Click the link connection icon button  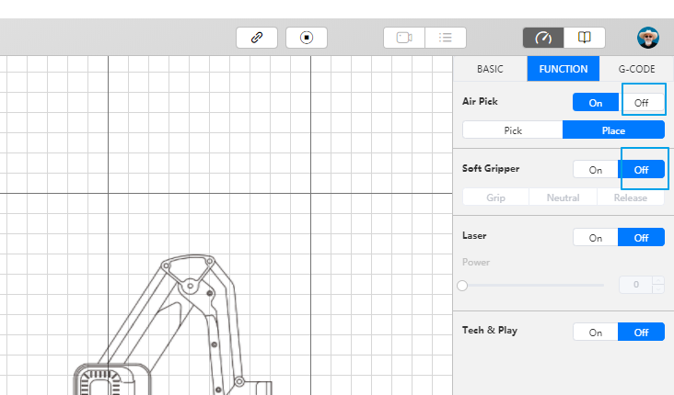pyautogui.click(x=257, y=38)
